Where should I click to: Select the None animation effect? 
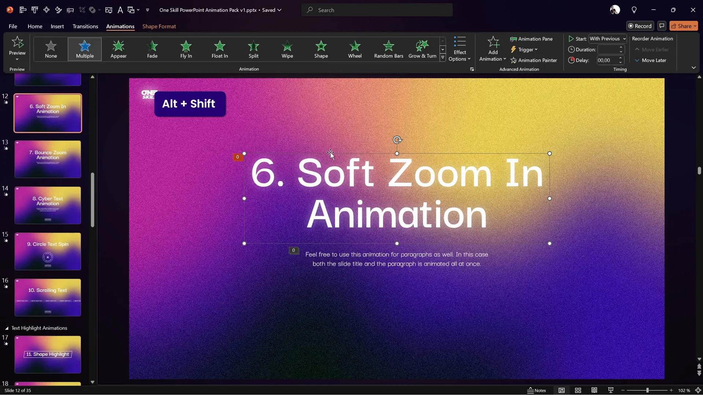pyautogui.click(x=51, y=49)
